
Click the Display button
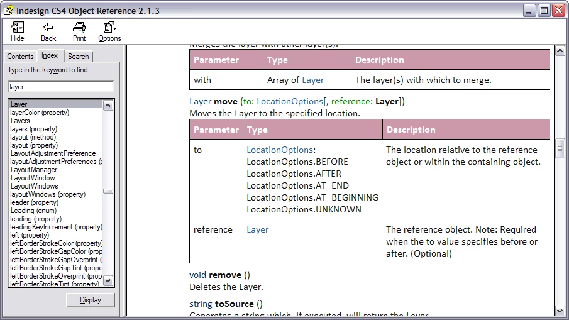[x=91, y=300]
